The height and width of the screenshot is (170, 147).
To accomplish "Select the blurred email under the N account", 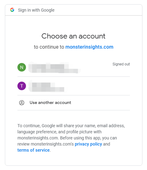I will (x=55, y=71).
